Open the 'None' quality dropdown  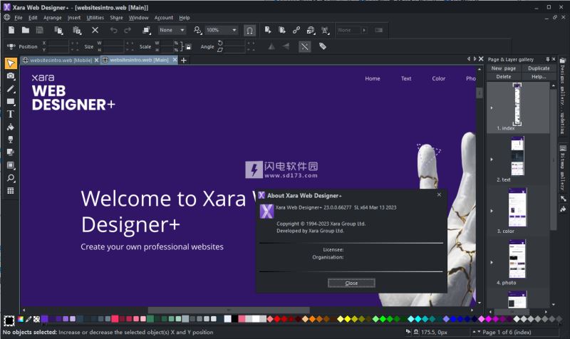pos(172,30)
